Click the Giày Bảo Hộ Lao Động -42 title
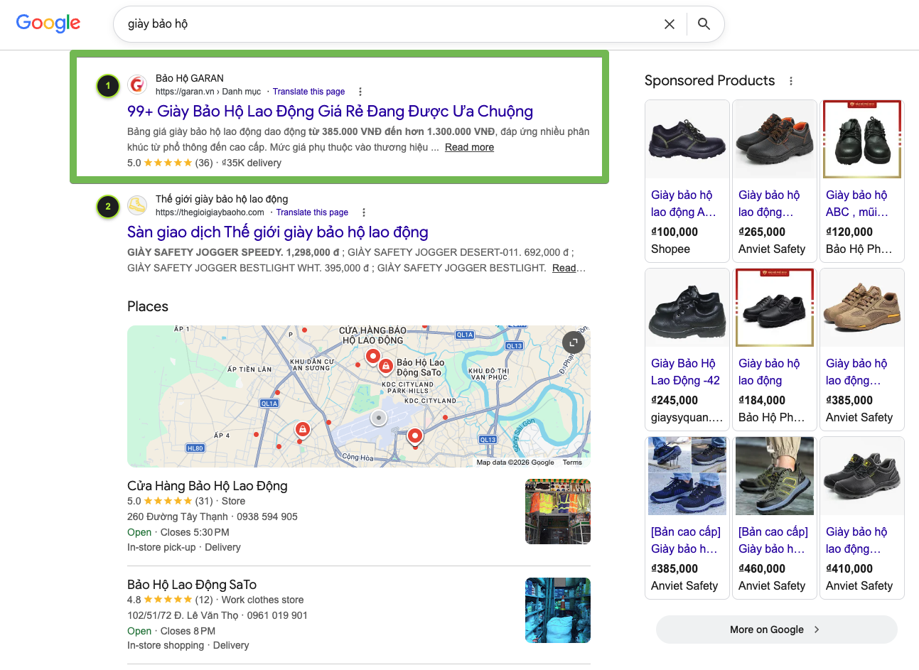The height and width of the screenshot is (670, 919). tap(685, 372)
